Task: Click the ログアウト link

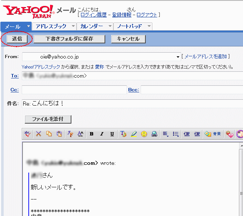Action: (x=147, y=15)
